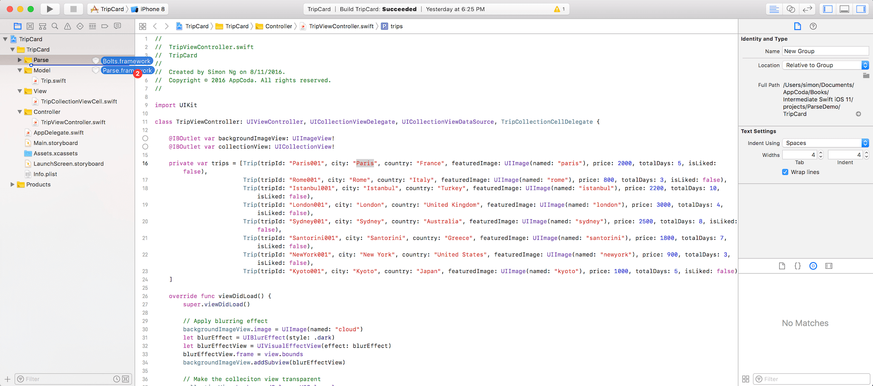Expand the Products folder
The height and width of the screenshot is (386, 873).
point(12,184)
